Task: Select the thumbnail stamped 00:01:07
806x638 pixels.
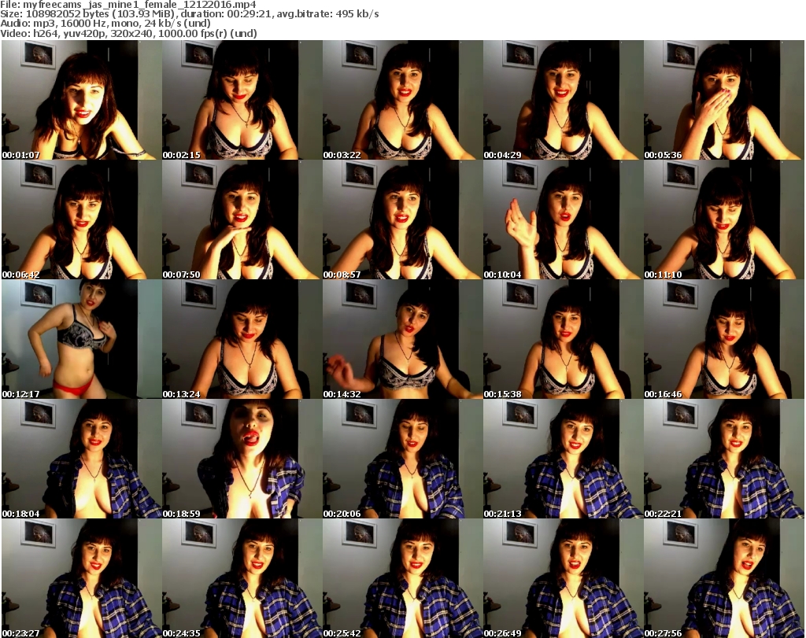Action: coord(82,100)
